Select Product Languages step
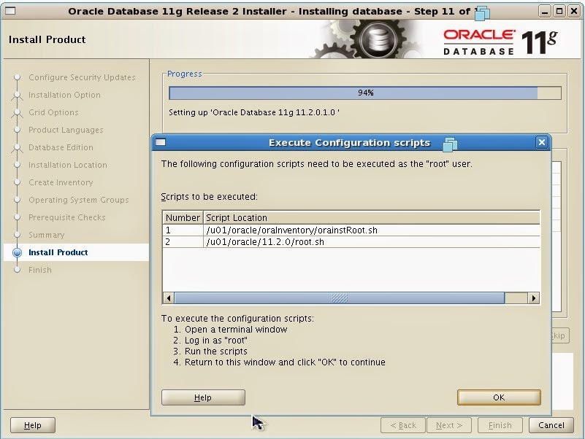The width and height of the screenshot is (585, 439). pos(66,130)
